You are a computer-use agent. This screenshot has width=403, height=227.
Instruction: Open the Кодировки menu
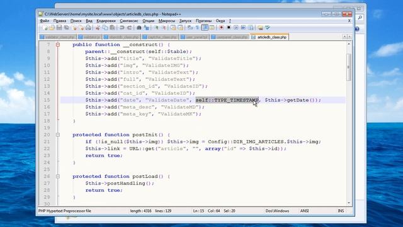[x=106, y=21]
